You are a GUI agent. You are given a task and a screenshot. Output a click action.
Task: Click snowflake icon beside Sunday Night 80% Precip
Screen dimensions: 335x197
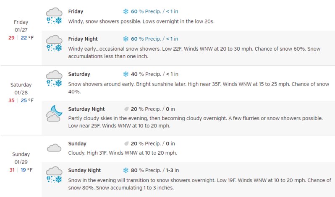126,170
